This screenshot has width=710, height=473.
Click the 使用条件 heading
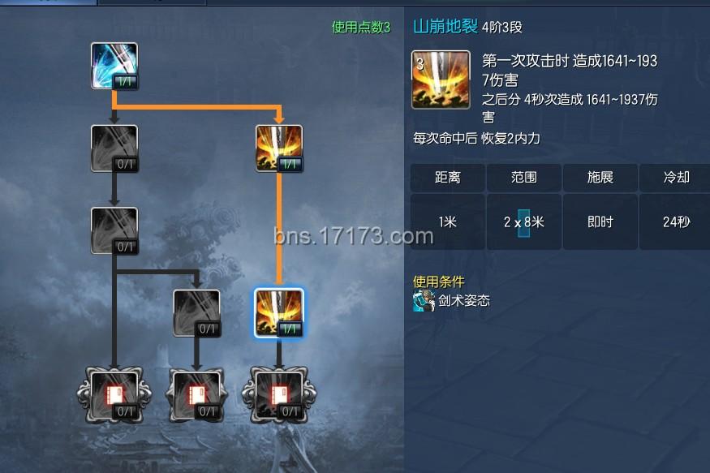(439, 282)
